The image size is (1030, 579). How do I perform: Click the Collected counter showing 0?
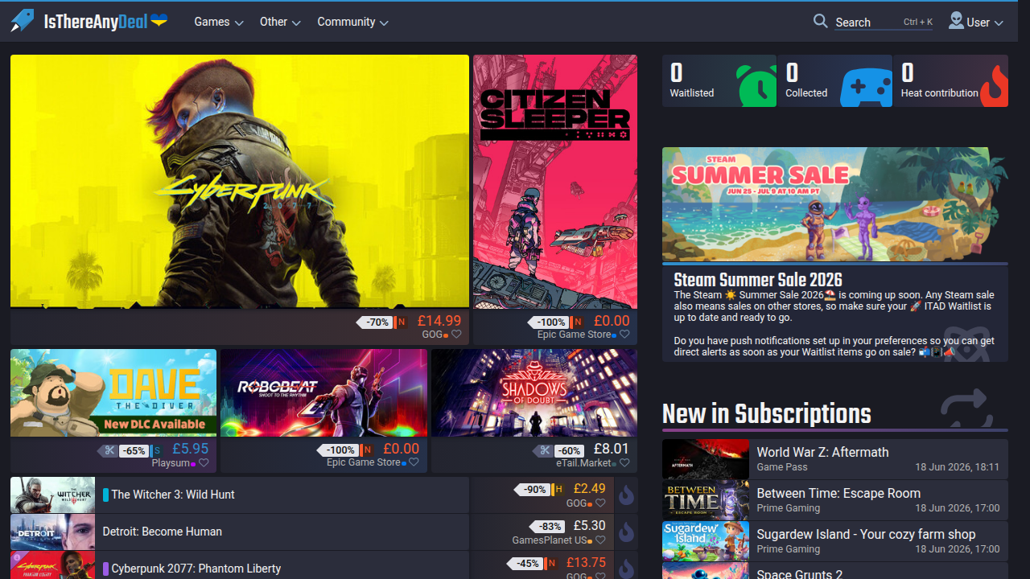click(834, 80)
